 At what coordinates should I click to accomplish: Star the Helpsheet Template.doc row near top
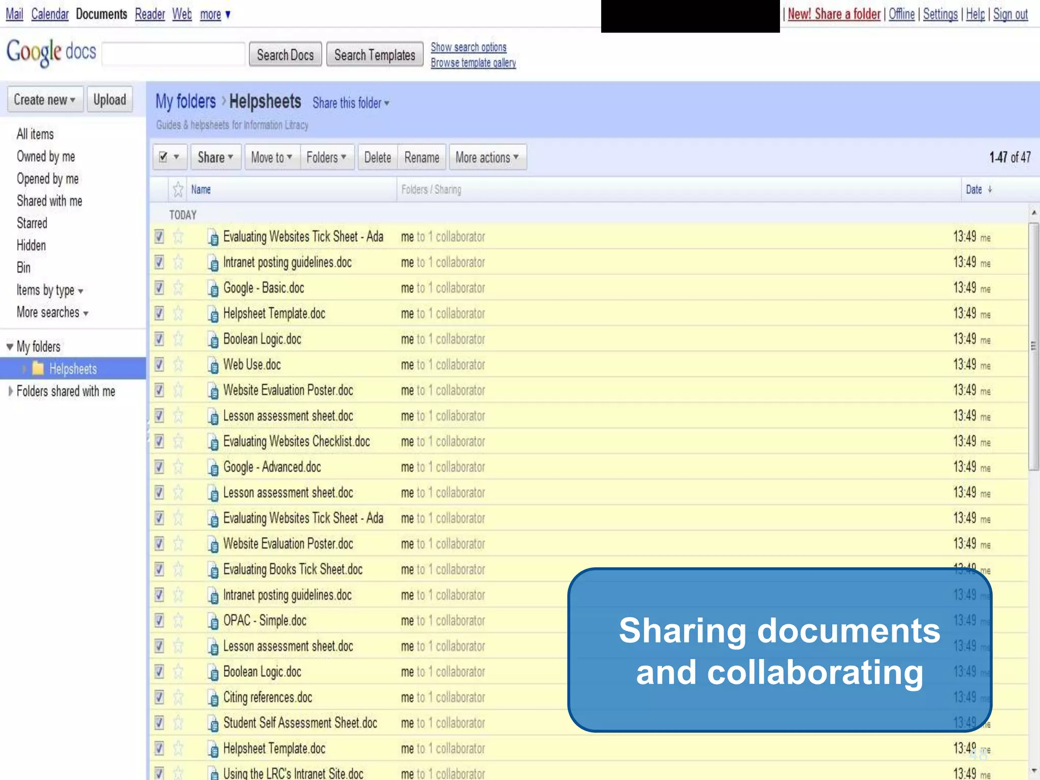pyautogui.click(x=178, y=313)
